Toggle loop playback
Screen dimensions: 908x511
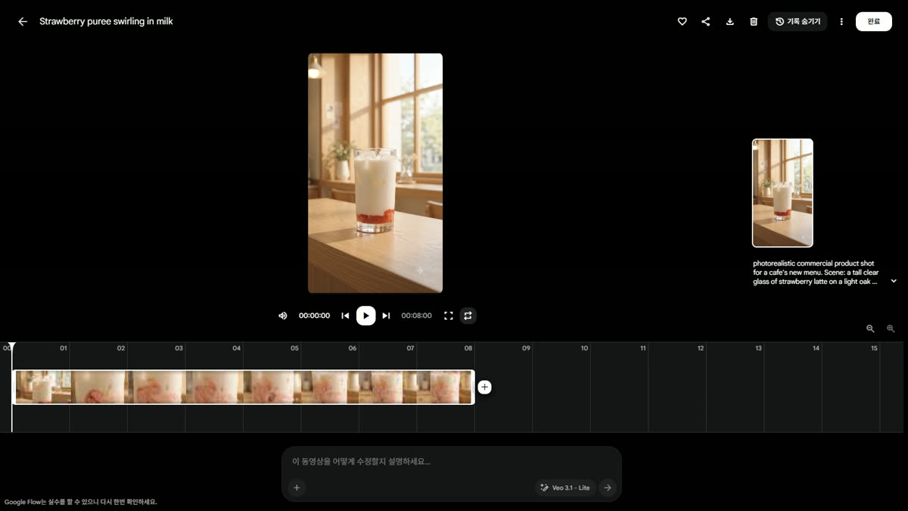click(468, 316)
